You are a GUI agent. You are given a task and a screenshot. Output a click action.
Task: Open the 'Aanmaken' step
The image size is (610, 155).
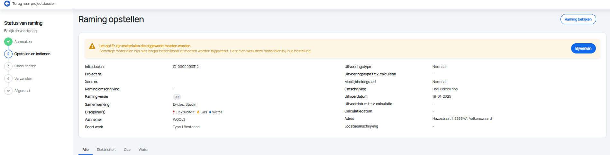point(23,42)
